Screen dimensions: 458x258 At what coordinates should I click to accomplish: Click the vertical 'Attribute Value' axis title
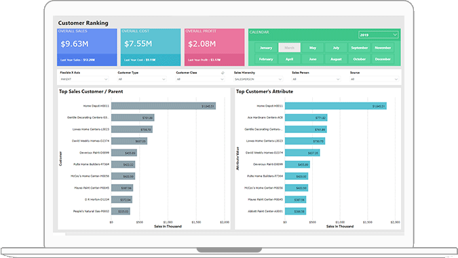[x=237, y=159]
